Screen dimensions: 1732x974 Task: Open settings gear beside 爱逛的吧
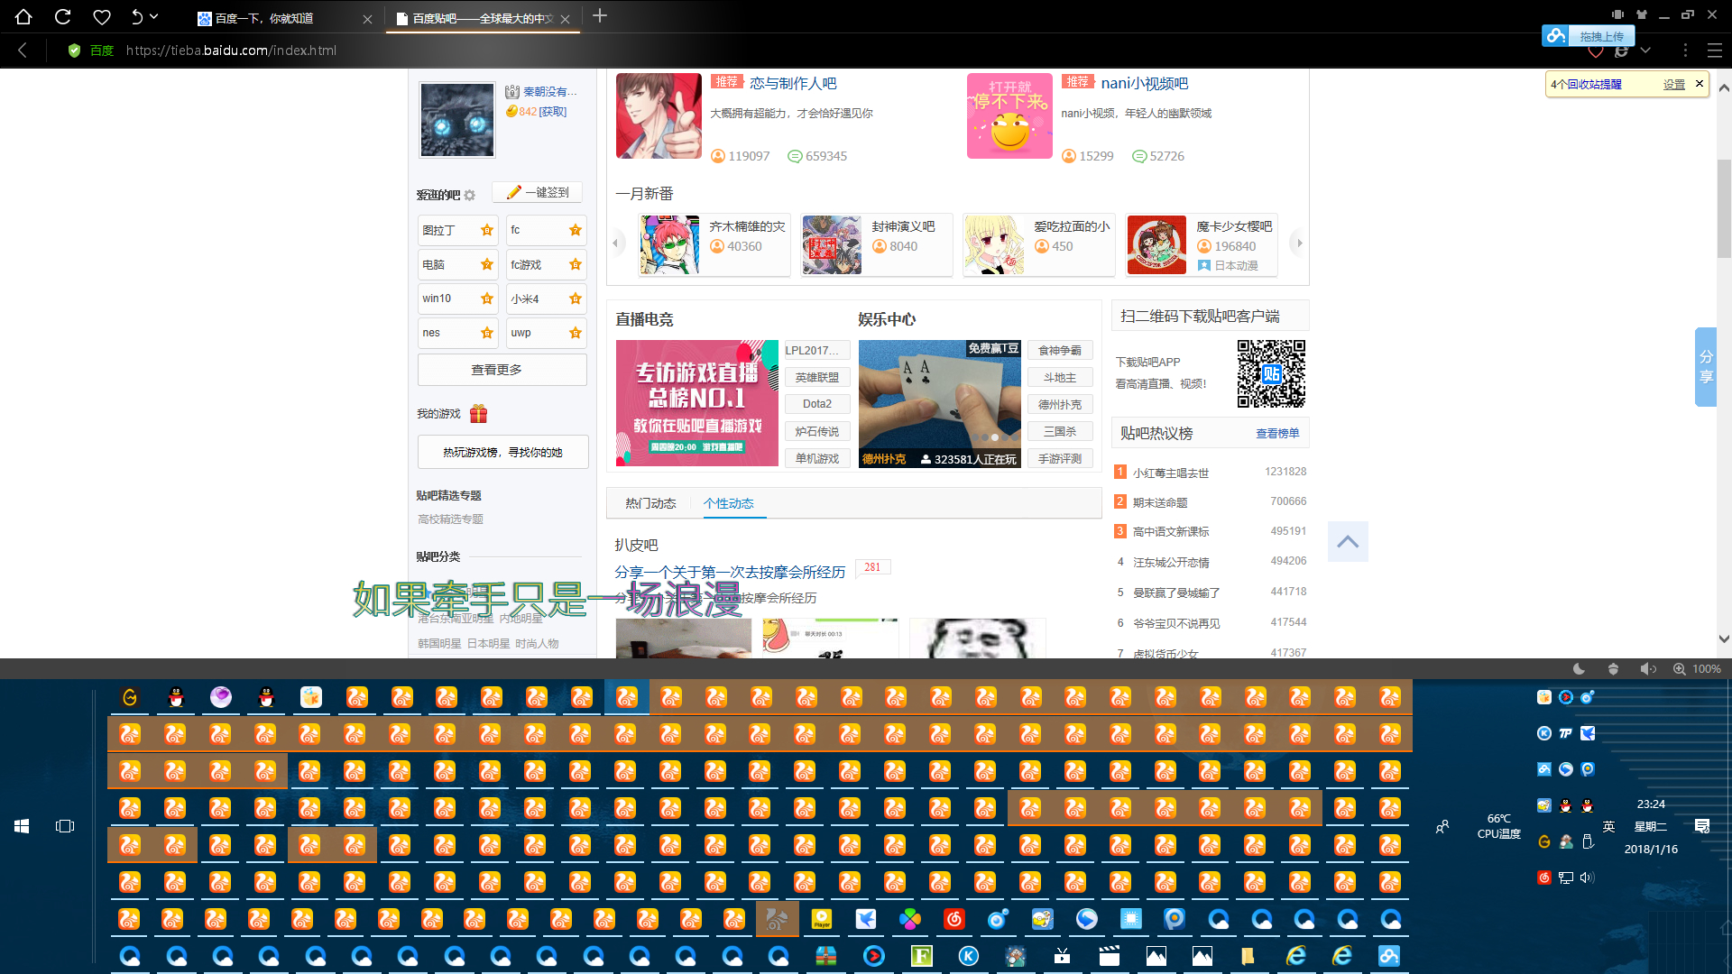tap(470, 195)
